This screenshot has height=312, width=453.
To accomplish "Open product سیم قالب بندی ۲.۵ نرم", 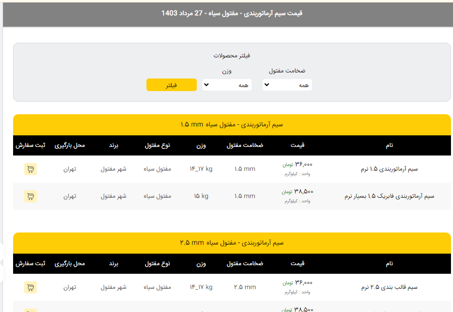I will tap(390, 287).
